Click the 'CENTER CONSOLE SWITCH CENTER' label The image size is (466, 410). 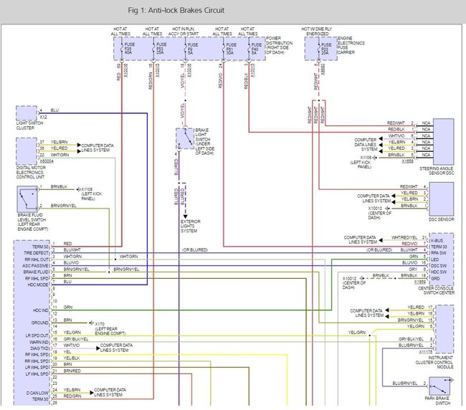[x=437, y=290]
